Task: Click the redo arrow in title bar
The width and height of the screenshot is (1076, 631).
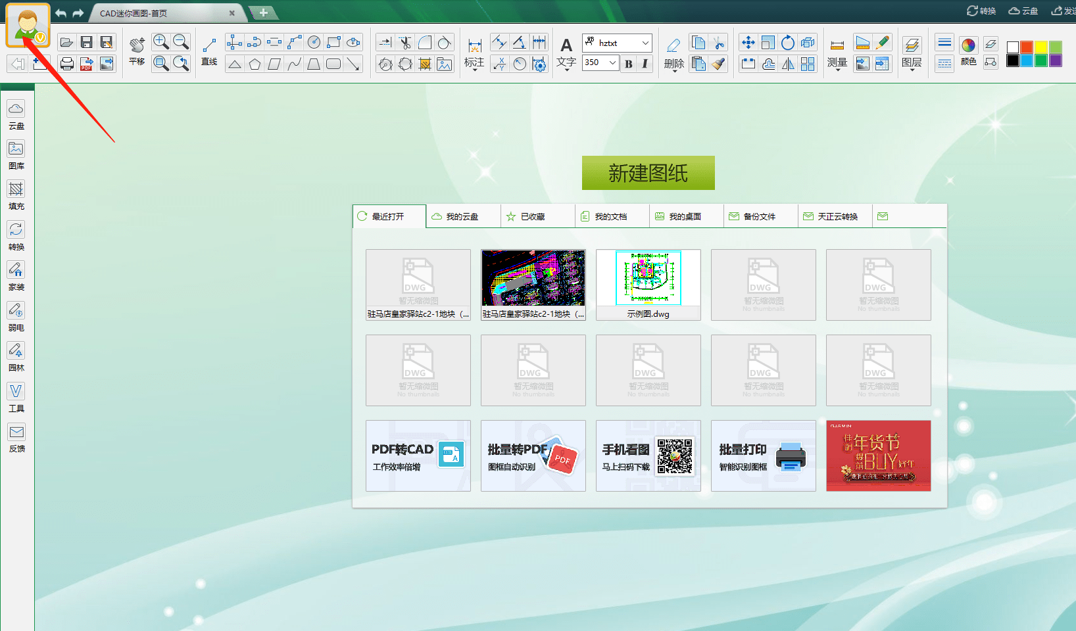Action: pos(78,13)
